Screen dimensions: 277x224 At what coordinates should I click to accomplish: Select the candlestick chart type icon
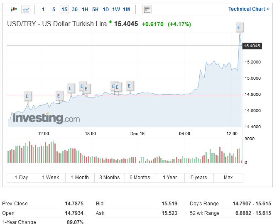click(x=14, y=9)
